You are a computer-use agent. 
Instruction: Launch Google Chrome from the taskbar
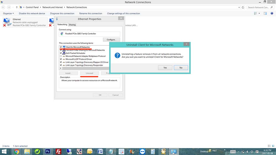point(17,151)
